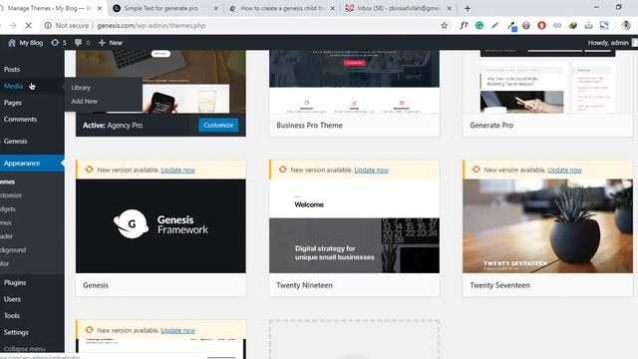638x359 pixels.
Task: Click Customize button for Agency Pro
Action: (x=218, y=126)
